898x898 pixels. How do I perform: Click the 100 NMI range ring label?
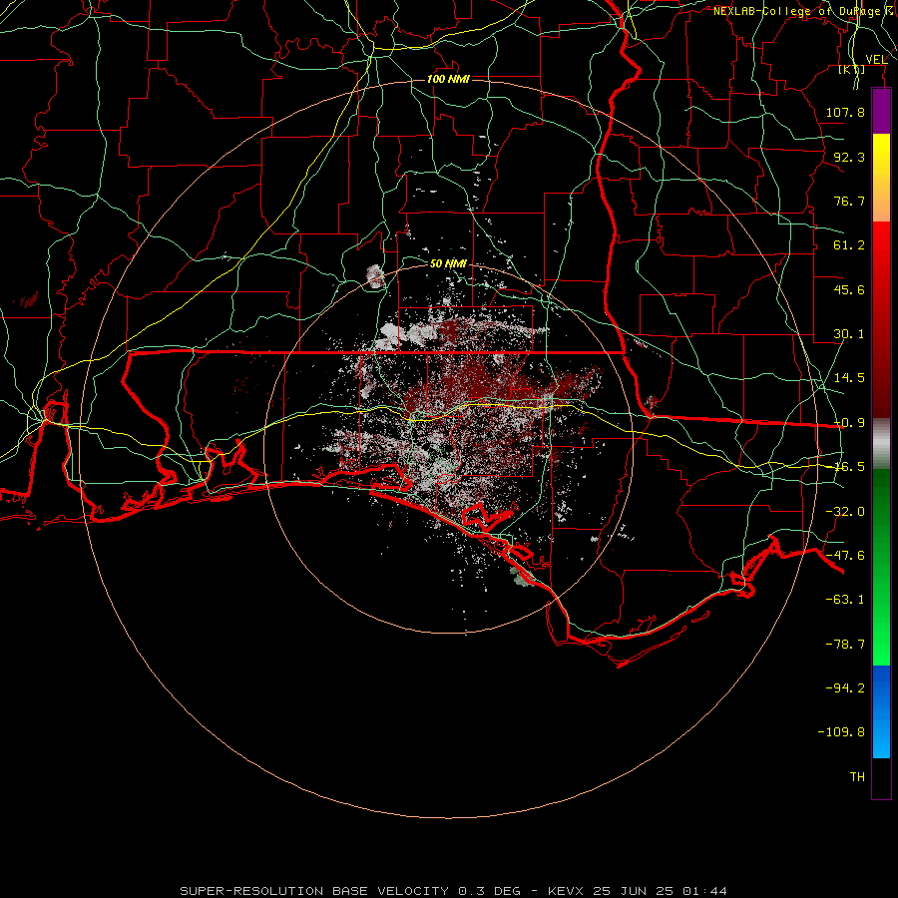(x=448, y=79)
